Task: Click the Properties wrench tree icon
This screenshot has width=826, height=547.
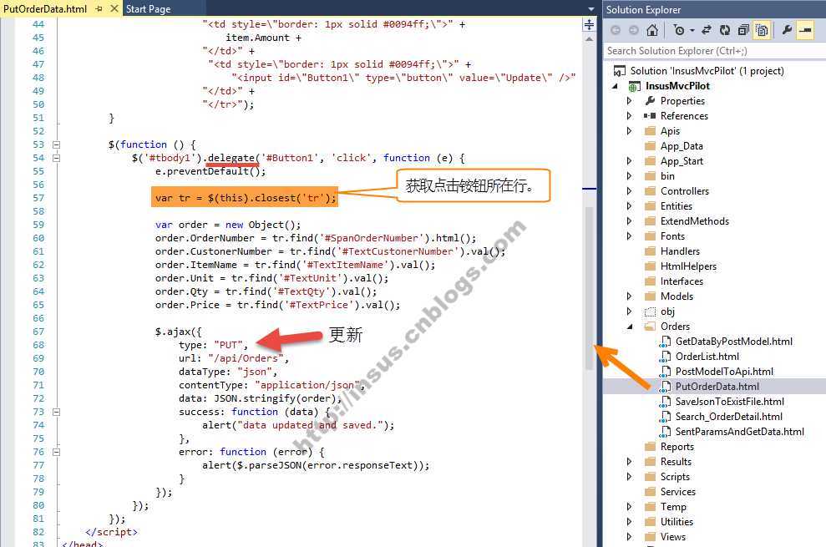Action: [650, 101]
